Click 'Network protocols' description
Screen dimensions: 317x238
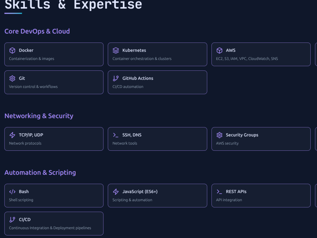pyautogui.click(x=25, y=143)
